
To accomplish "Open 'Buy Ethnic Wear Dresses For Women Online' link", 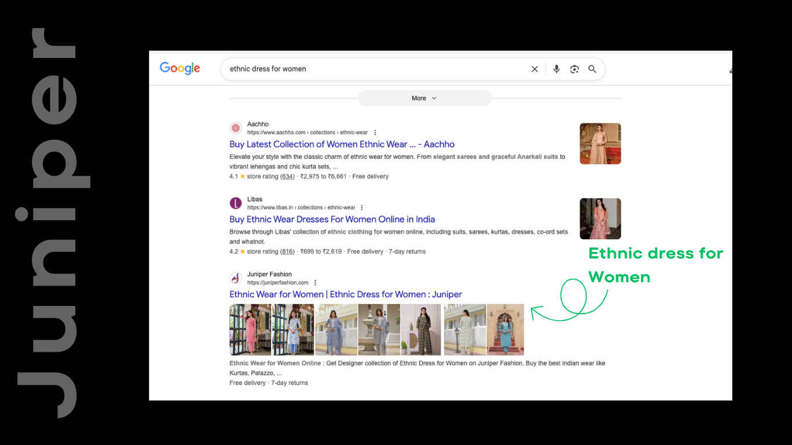I will (x=332, y=219).
